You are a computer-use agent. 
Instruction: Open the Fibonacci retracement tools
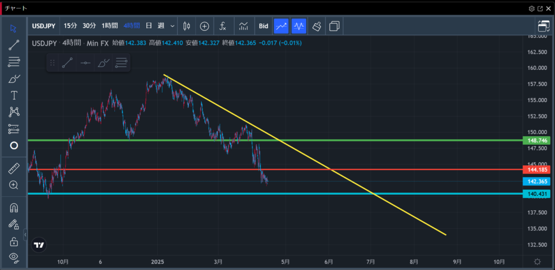[x=14, y=62]
